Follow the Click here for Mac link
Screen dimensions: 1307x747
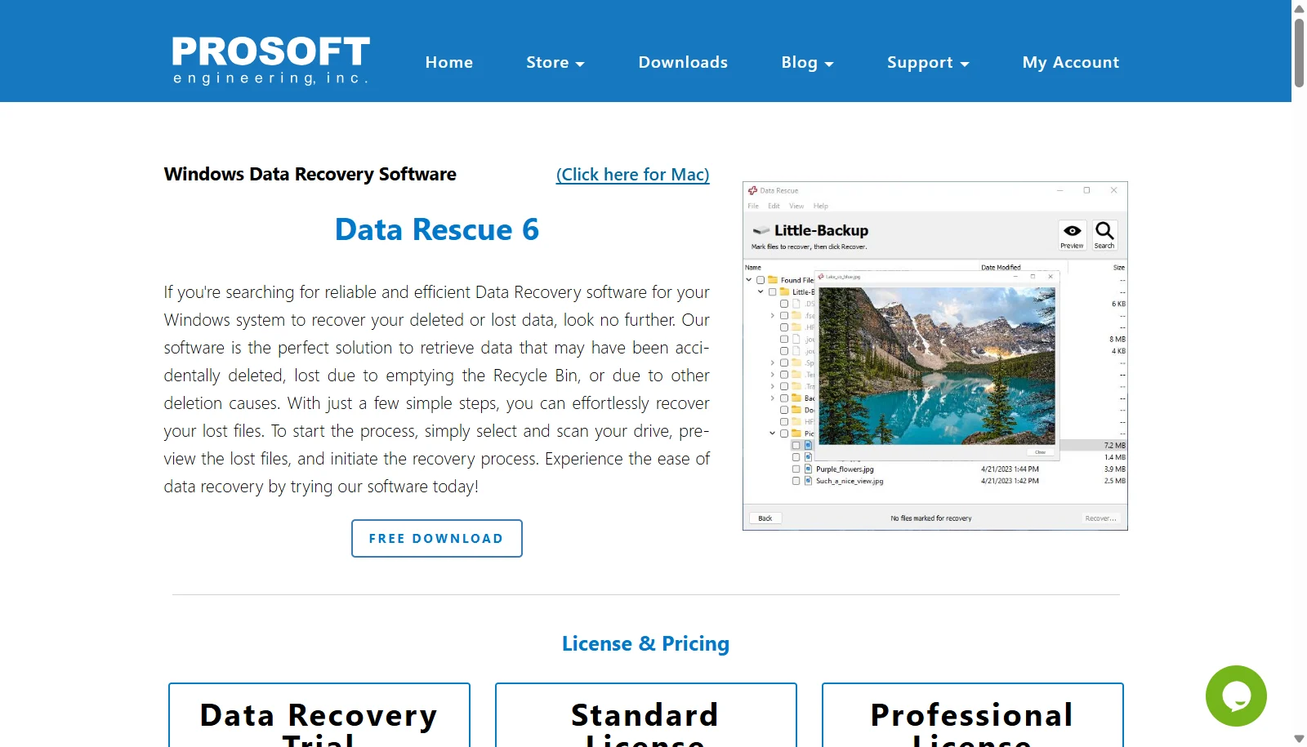click(x=632, y=175)
